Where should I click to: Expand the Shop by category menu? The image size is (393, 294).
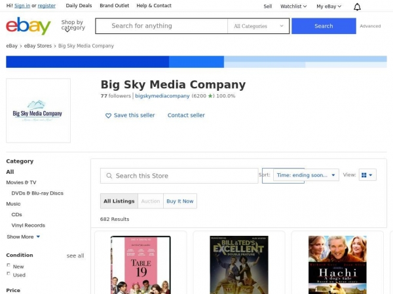[73, 25]
